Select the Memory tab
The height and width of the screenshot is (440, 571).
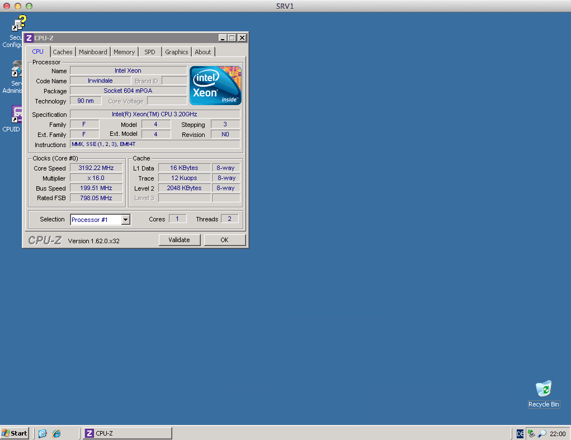coord(124,52)
